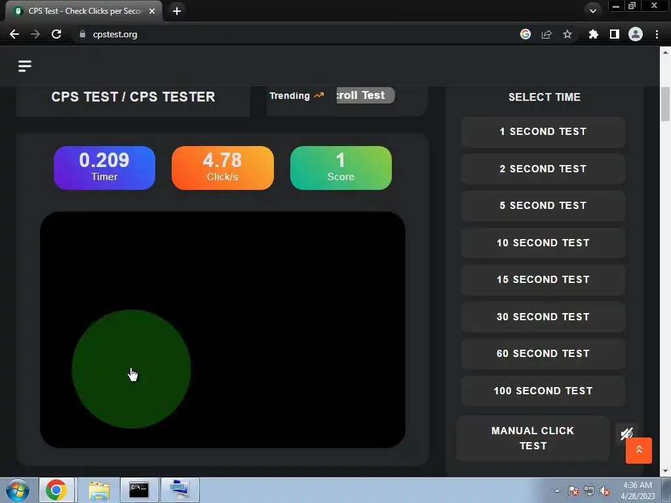This screenshot has height=503, width=671.
Task: Click the green circle target
Action: [131, 369]
